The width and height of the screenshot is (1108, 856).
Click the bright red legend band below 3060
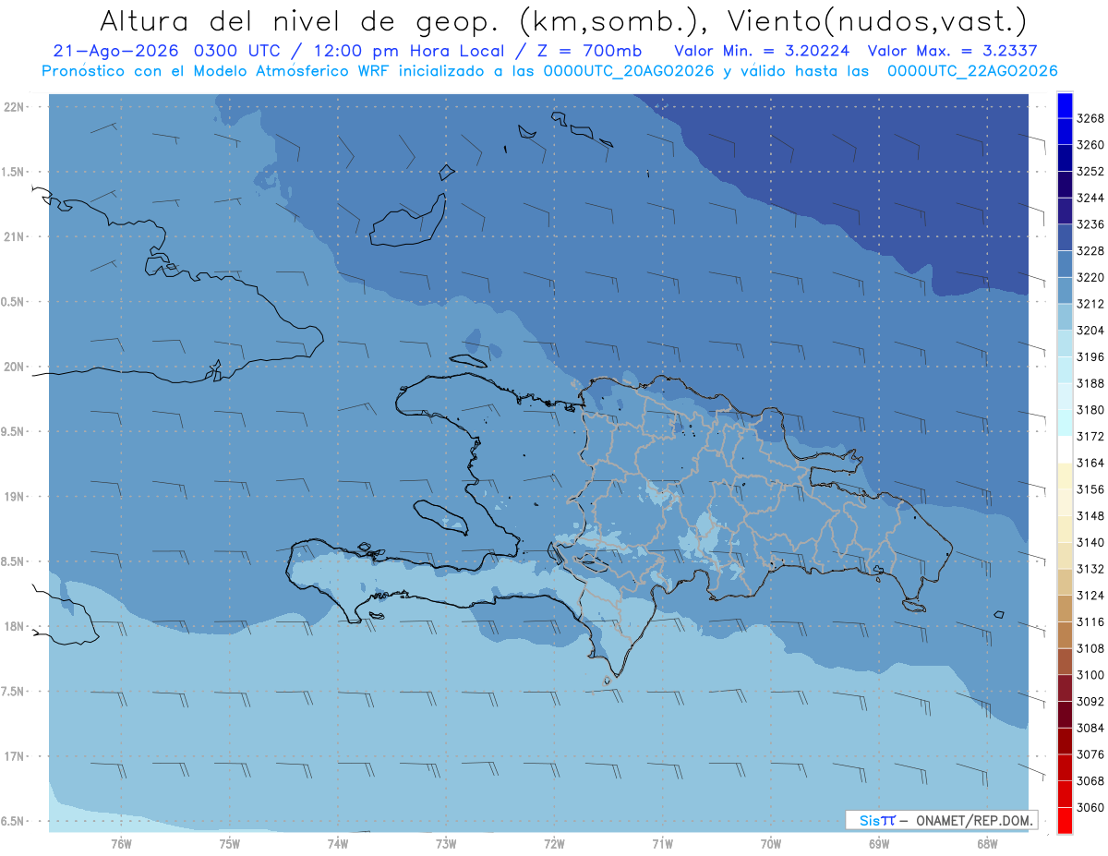(1064, 820)
